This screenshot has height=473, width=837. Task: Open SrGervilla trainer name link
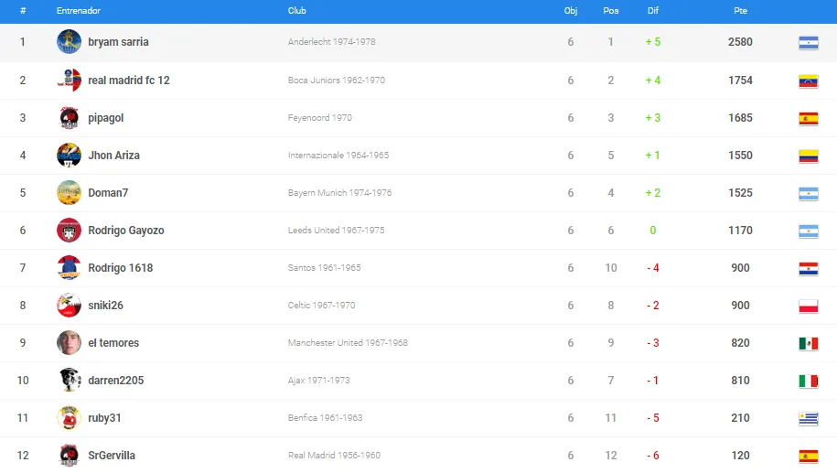pyautogui.click(x=112, y=456)
